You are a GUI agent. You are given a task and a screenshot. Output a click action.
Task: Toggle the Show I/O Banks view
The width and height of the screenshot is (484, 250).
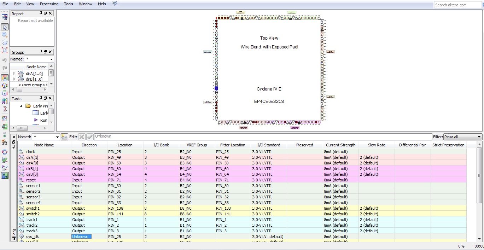tap(5, 78)
